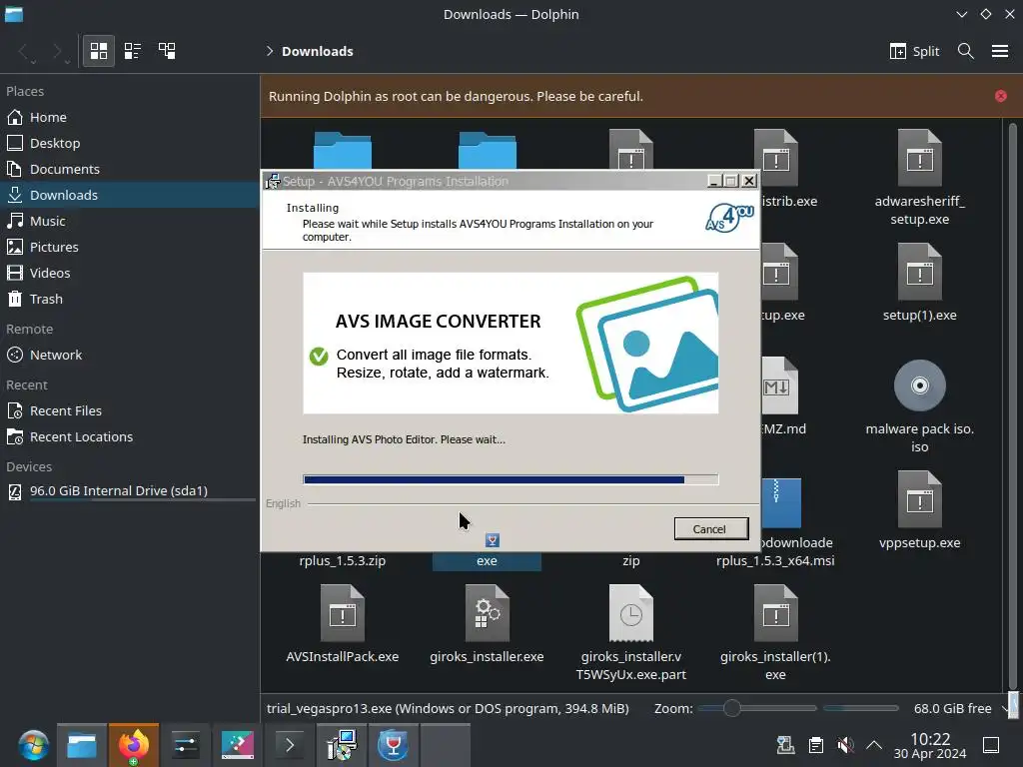Select Downloads in Places panel
1023x767 pixels.
(130, 195)
